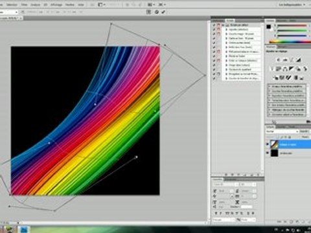Add a Curves adjustment

pyautogui.click(x=292, y=60)
